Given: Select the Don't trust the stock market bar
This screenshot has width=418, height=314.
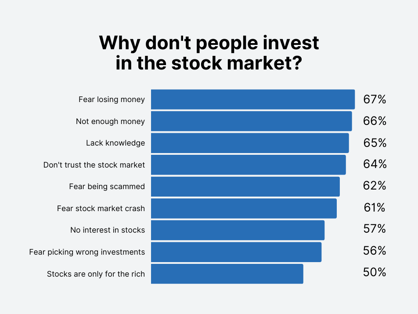Looking at the screenshot, I should (249, 165).
